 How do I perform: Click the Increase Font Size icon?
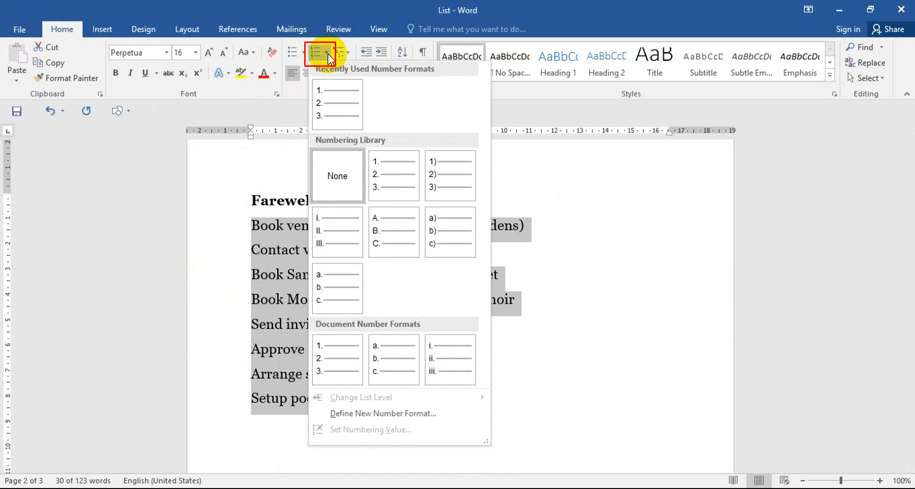[209, 52]
